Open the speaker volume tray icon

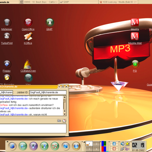(122, 144)
